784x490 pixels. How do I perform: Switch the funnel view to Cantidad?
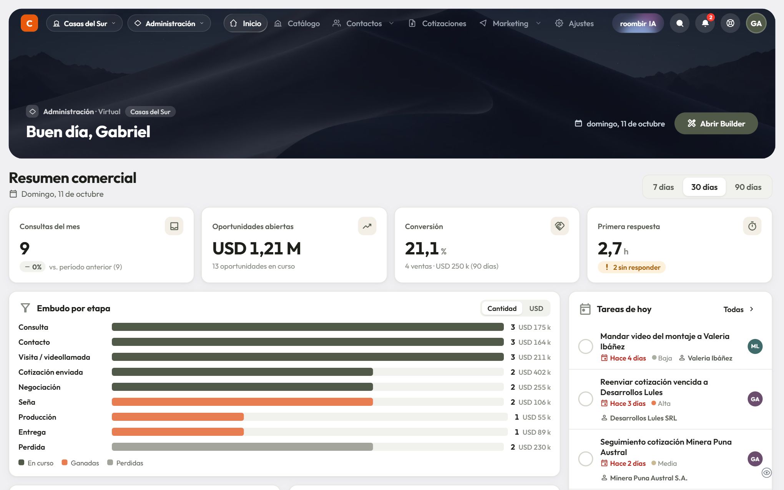tap(502, 308)
